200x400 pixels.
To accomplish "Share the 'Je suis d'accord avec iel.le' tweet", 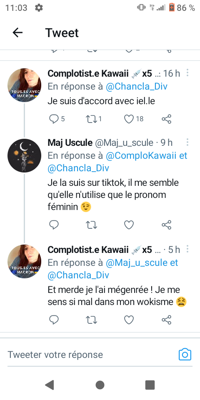I will (167, 119).
